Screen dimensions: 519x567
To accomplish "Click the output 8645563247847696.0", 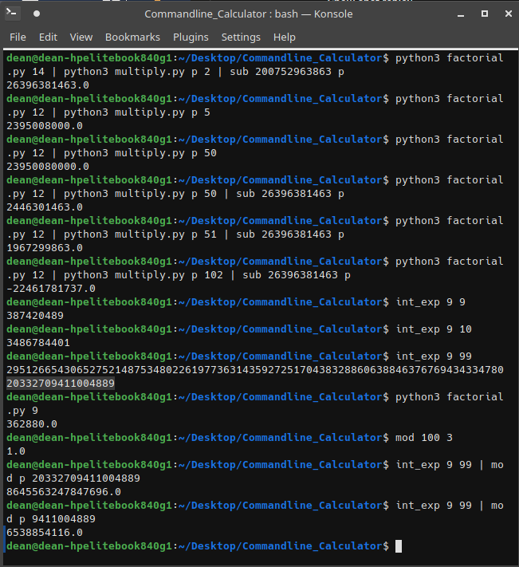I will coord(64,492).
